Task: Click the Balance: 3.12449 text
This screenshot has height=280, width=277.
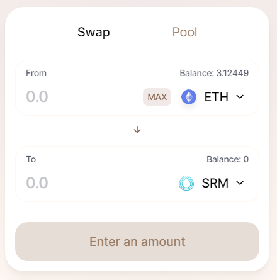Action: pos(214,73)
